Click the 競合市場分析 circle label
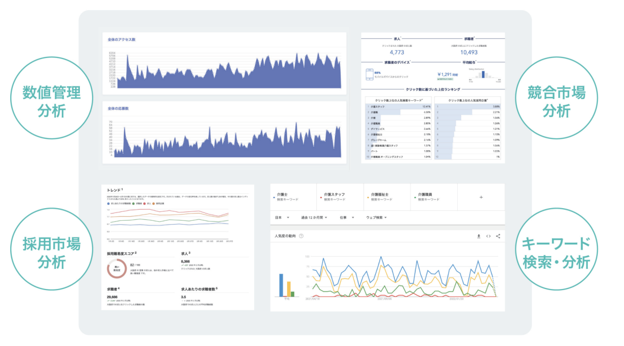The height and width of the screenshot is (346, 624). point(556,101)
